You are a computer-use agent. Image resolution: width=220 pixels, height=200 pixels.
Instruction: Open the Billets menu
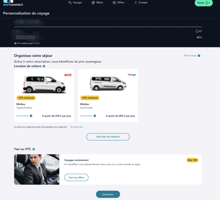(97, 3)
